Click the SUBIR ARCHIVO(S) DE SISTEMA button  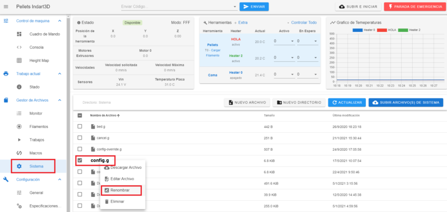click(x=406, y=102)
